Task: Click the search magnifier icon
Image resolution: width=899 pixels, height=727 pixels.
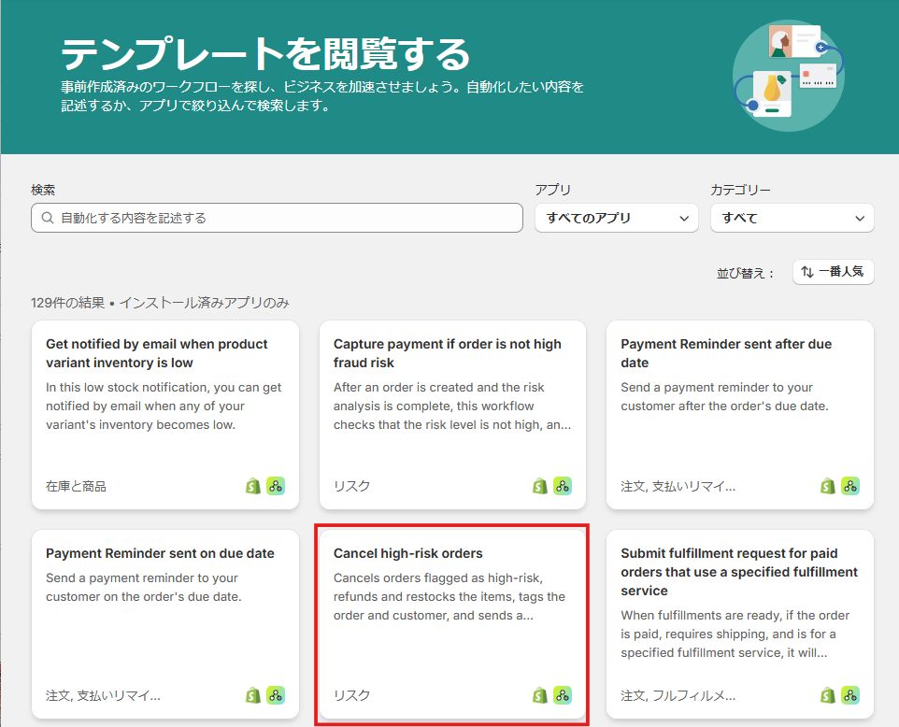Action: [49, 218]
